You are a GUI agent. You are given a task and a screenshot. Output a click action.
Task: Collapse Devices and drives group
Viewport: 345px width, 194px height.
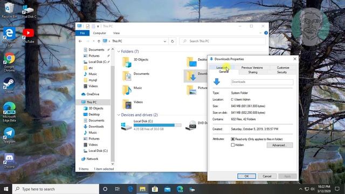click(x=119, y=115)
